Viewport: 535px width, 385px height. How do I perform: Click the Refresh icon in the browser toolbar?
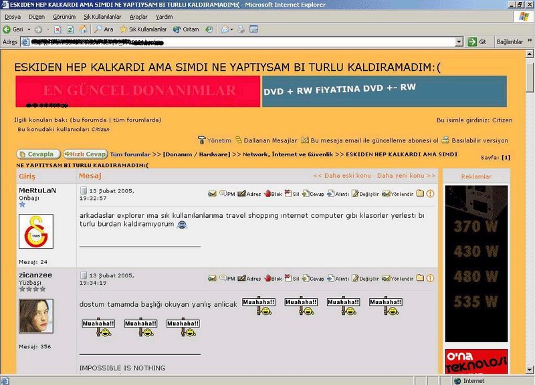tap(70, 29)
